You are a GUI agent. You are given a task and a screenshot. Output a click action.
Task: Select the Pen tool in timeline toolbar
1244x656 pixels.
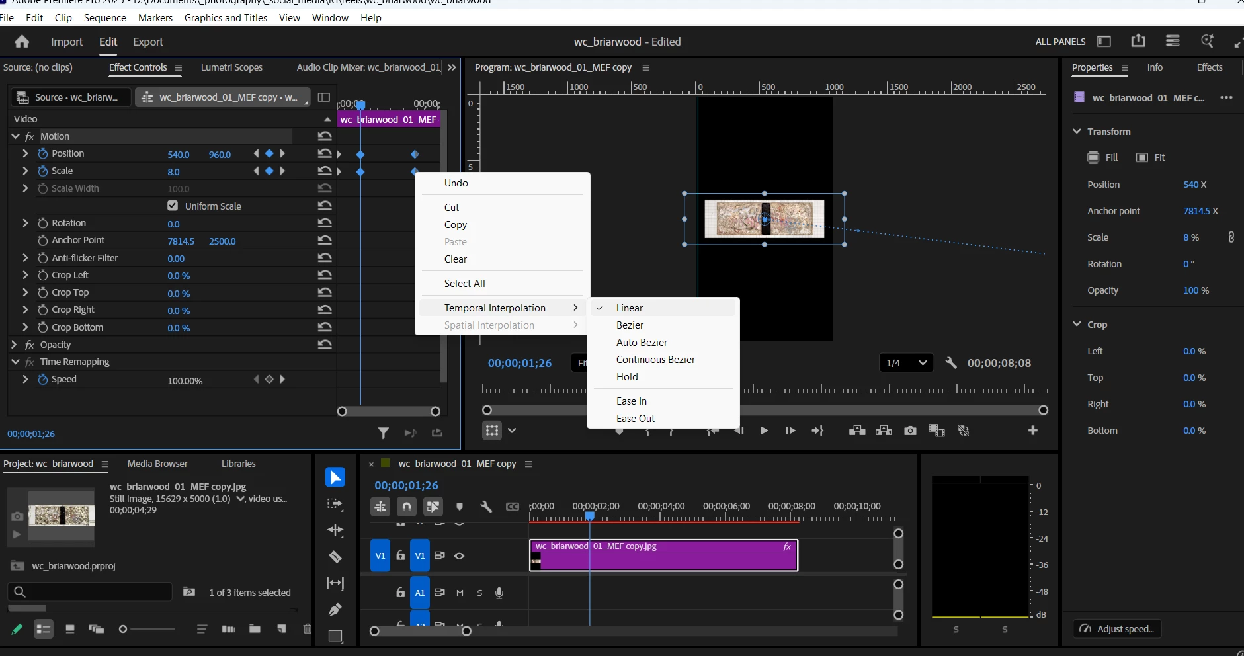click(335, 610)
